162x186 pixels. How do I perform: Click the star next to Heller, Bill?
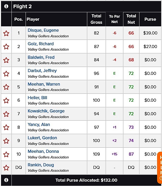tap(6, 100)
